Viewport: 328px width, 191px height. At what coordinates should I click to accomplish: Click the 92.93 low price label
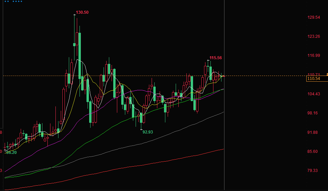point(148,132)
